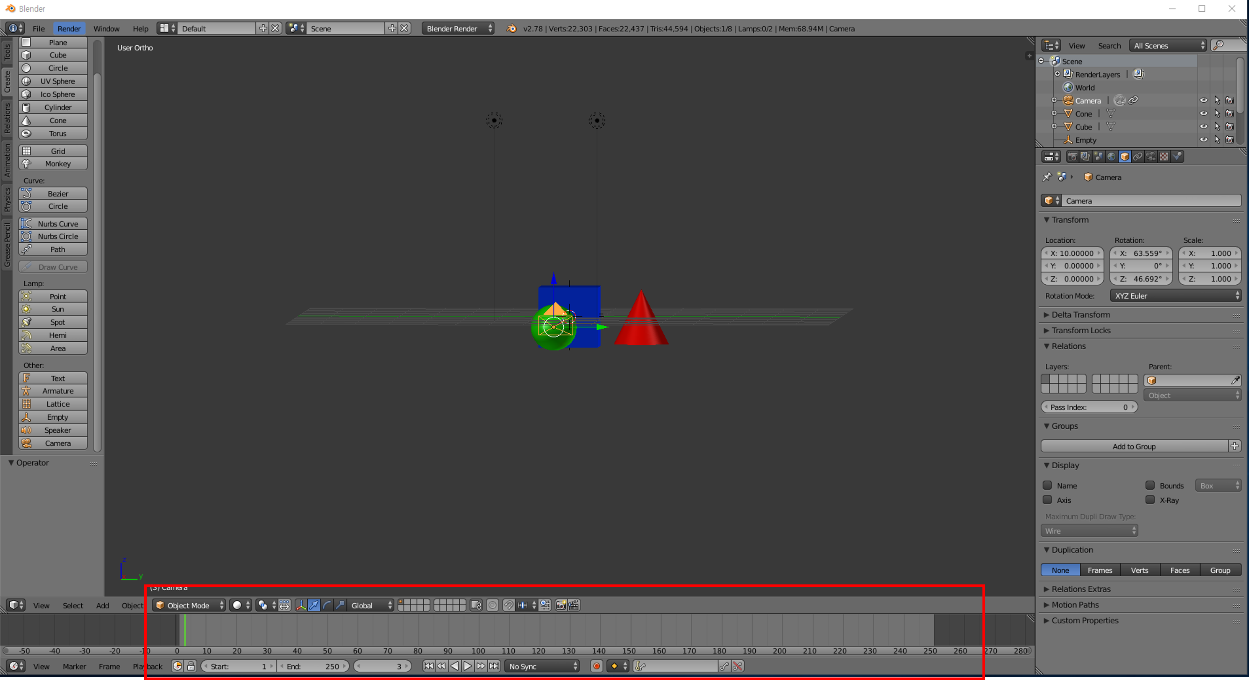
Task: Open the Help menu
Action: coord(140,29)
